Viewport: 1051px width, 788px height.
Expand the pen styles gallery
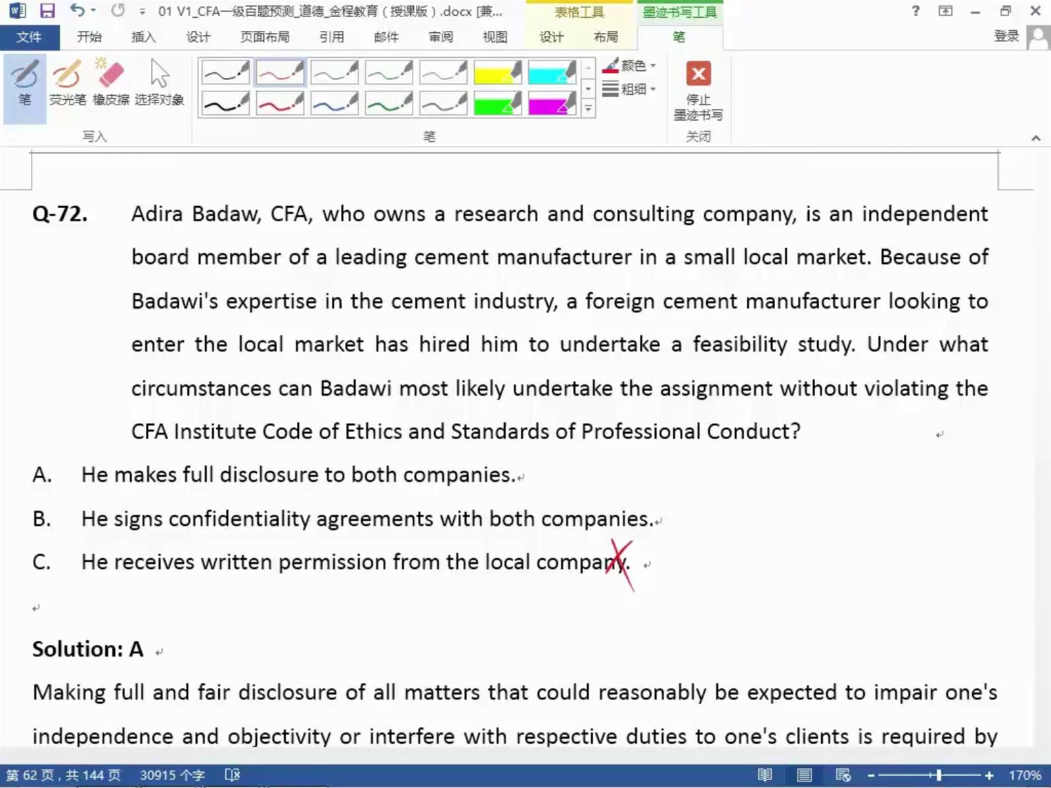[589, 109]
